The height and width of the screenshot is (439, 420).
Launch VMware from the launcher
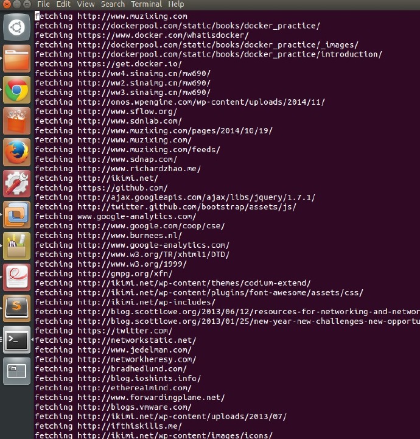point(16,215)
